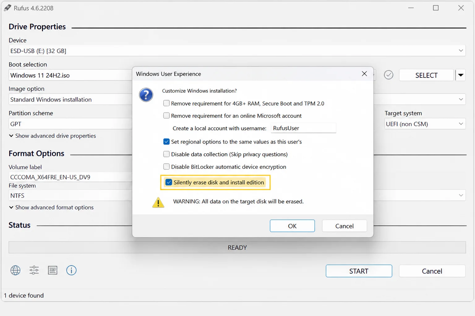Show the log list icon
475x316 pixels.
pos(53,270)
